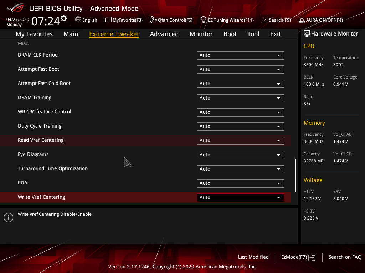Open the Attempt Fast Cold Boot dropdown
This screenshot has height=273, width=365.
(241, 84)
